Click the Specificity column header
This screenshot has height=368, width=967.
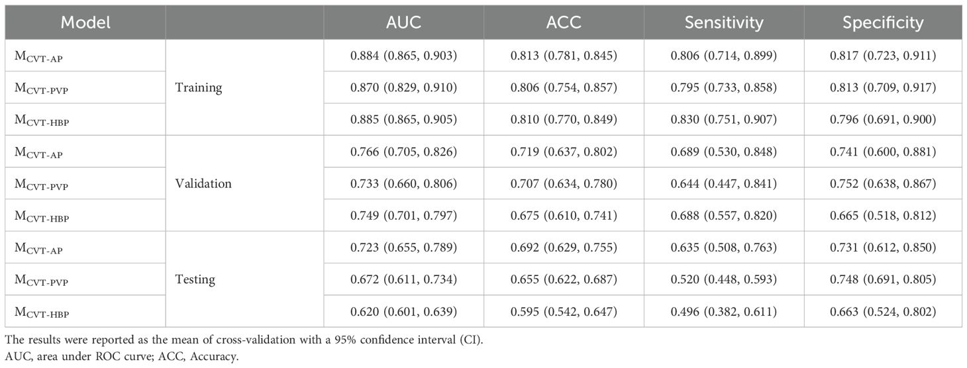click(x=884, y=23)
